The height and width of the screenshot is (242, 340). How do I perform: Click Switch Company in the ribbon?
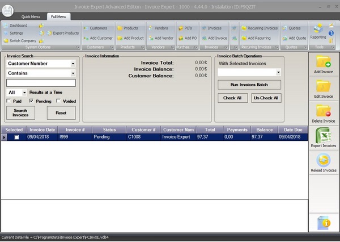point(20,41)
